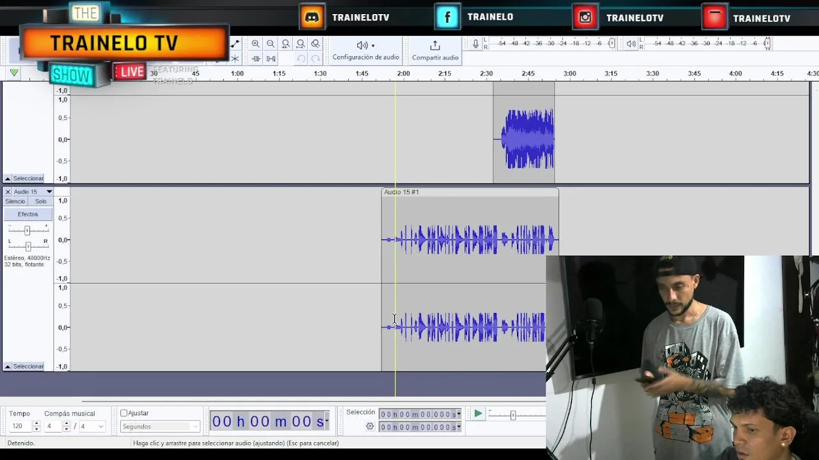Click the playback meter speaker icon
The image size is (819, 460).
pyautogui.click(x=632, y=43)
